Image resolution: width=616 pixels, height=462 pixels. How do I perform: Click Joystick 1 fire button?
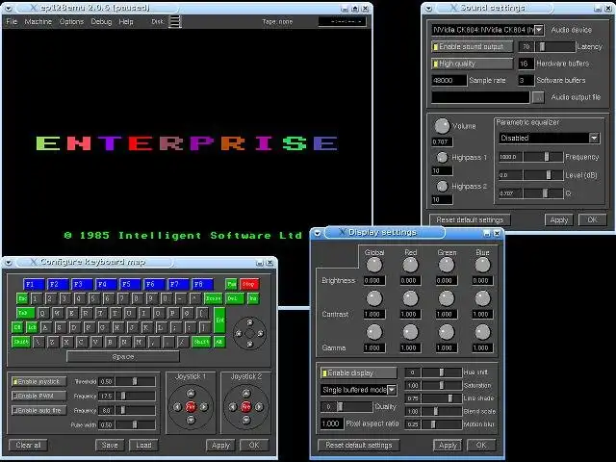[191, 406]
